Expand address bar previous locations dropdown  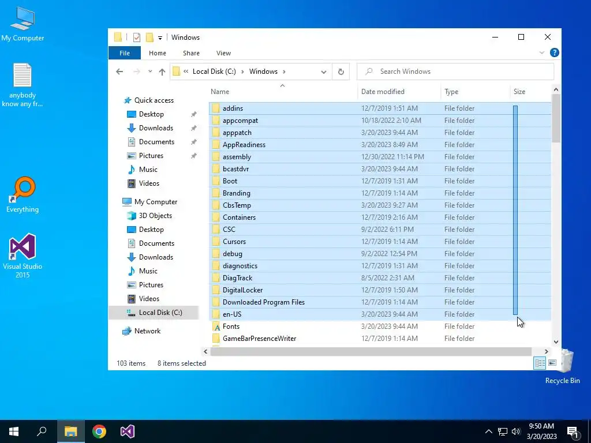(x=324, y=72)
